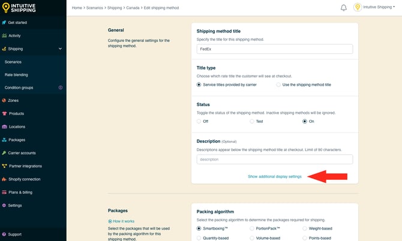Image resolution: width=402 pixels, height=241 pixels.
Task: Click the Zones globe icon
Action: point(4,100)
